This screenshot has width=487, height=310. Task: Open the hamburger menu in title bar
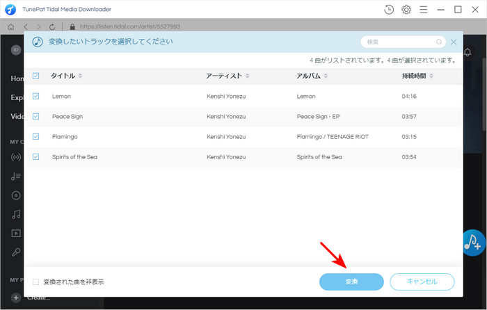point(423,10)
